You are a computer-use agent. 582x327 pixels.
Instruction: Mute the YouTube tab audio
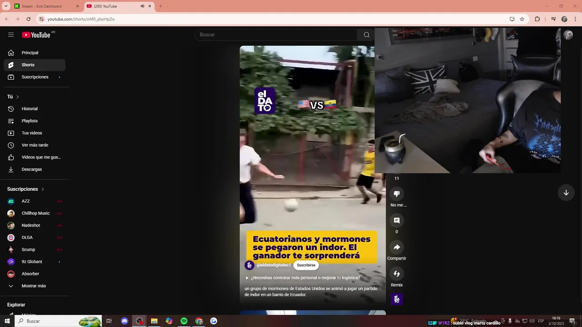[142, 6]
